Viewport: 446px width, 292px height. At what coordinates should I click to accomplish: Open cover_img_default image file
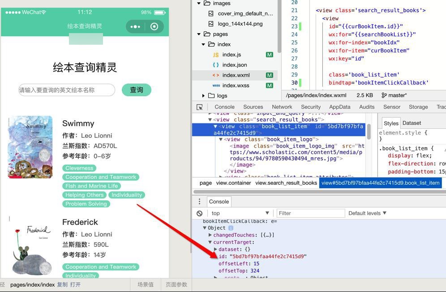pos(245,13)
